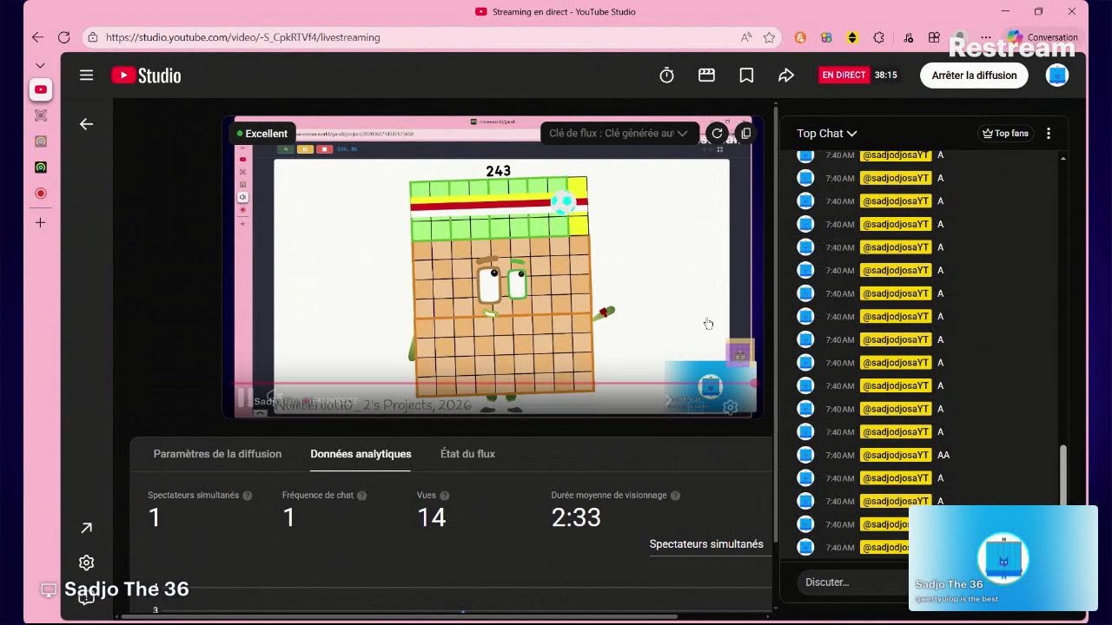This screenshot has width=1112, height=625.
Task: Select the Données analytiques tab
Action: point(361,454)
